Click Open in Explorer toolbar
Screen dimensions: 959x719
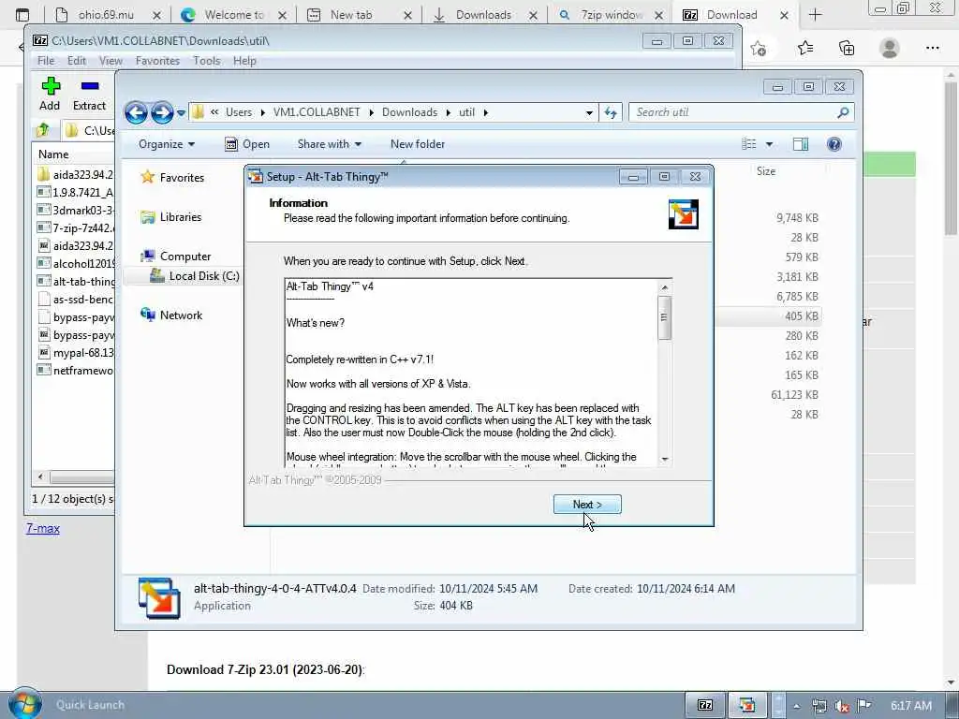[247, 144]
